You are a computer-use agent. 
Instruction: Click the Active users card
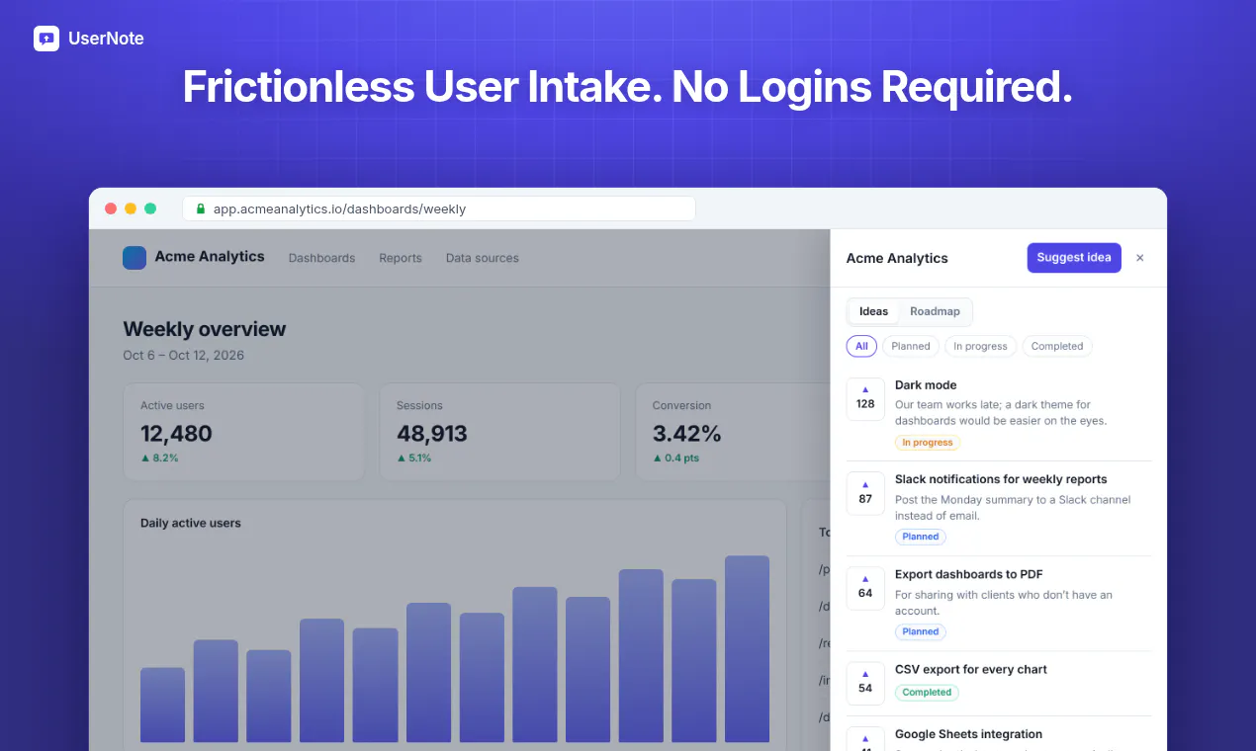[x=243, y=432]
